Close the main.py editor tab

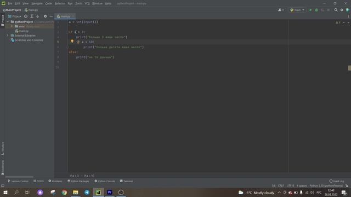[73, 16]
